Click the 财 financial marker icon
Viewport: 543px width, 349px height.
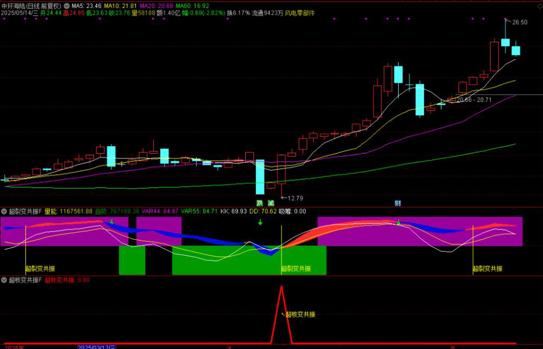point(398,203)
